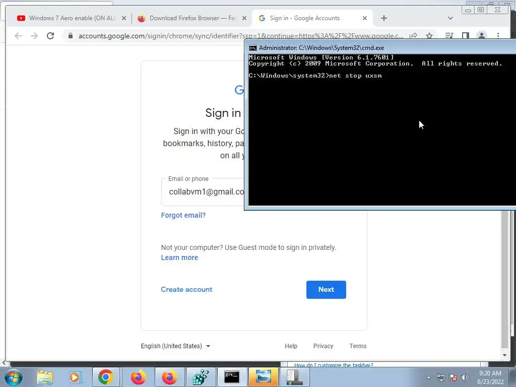
Task: Open the clock showing 9:20 AM
Action: click(490, 377)
